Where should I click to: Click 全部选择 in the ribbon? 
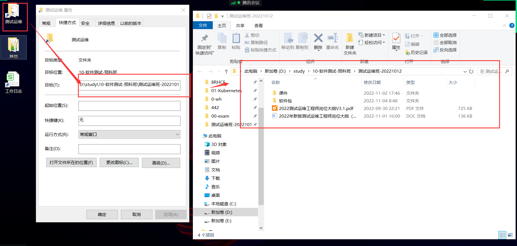point(445,35)
